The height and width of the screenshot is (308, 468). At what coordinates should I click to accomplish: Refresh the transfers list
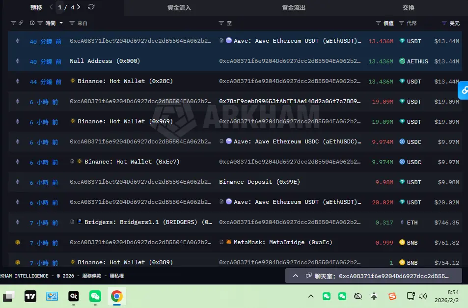[x=91, y=7]
